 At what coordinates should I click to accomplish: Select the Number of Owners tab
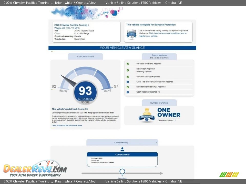pos(159,103)
